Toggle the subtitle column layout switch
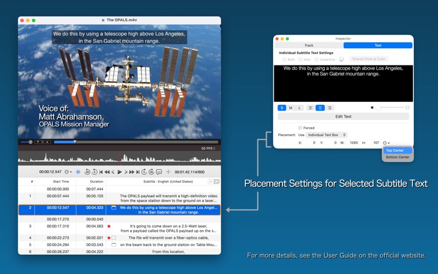The image size is (438, 274). pyautogui.click(x=214, y=181)
